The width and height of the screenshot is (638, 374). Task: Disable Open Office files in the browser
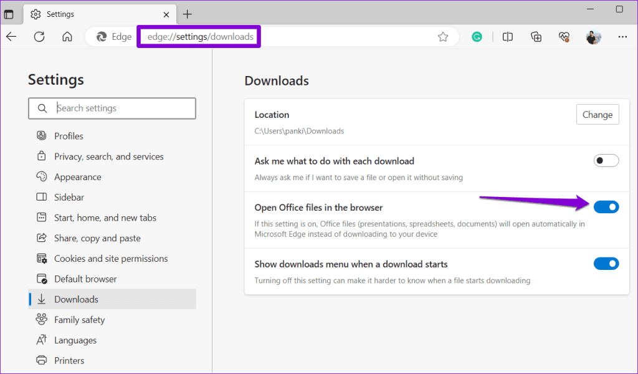tap(606, 207)
